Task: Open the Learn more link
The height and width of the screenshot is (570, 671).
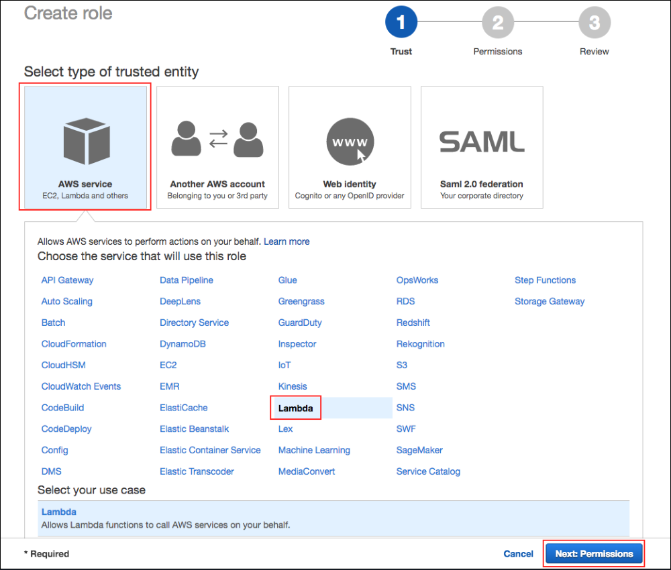Action: point(287,241)
